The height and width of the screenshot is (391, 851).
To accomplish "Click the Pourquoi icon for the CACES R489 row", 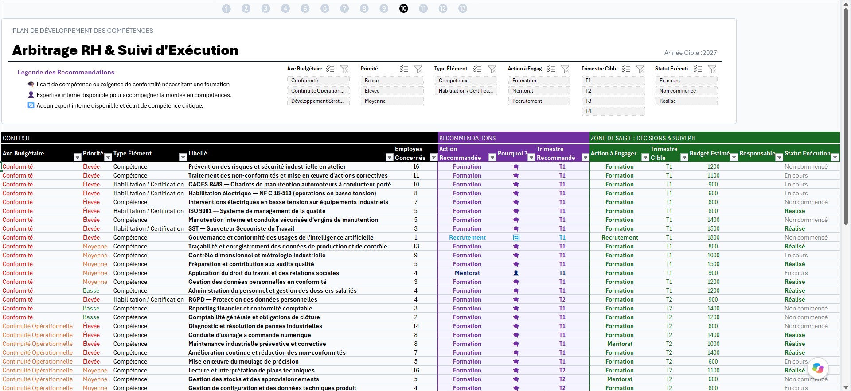I will [x=516, y=185].
